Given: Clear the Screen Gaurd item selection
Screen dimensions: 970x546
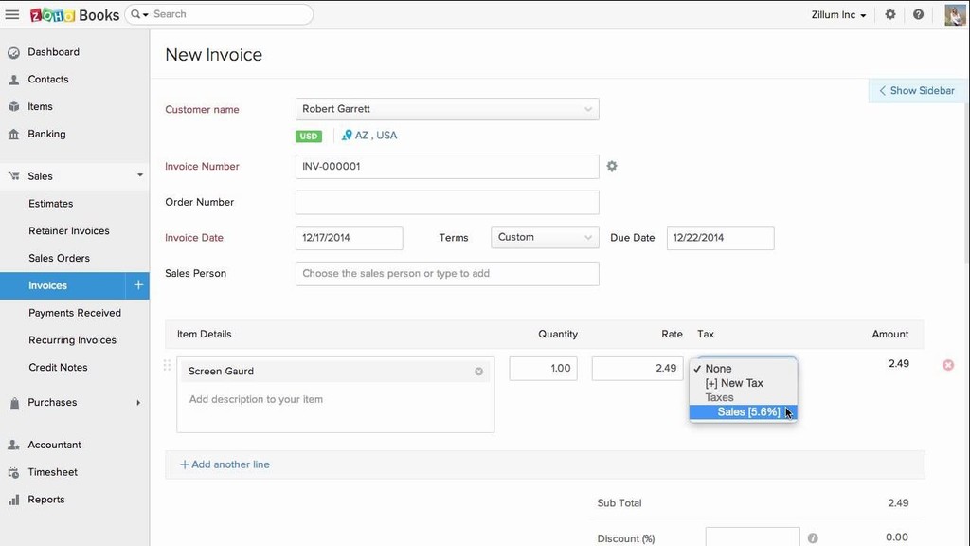Looking at the screenshot, I should coord(478,372).
